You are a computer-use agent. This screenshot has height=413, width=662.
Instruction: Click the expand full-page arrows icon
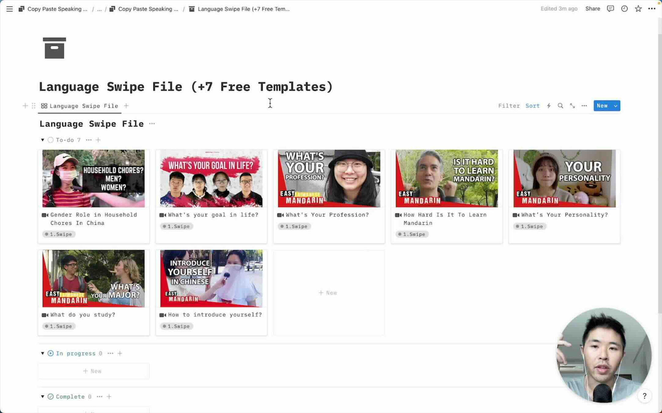[x=572, y=106]
